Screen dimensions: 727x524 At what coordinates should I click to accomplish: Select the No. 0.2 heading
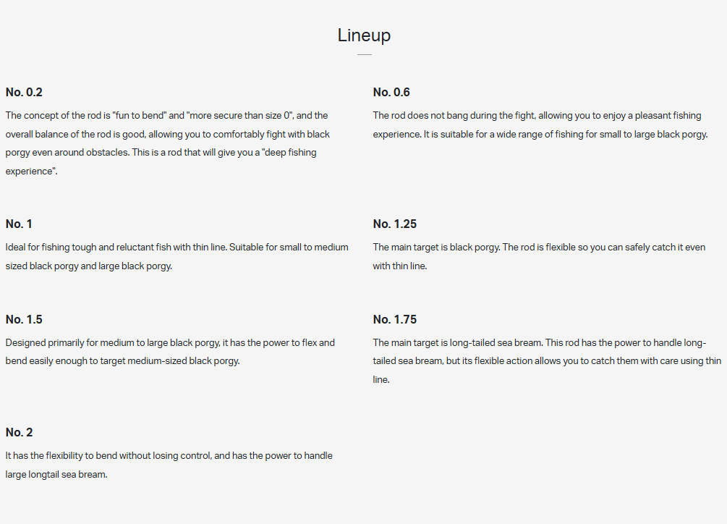point(24,92)
